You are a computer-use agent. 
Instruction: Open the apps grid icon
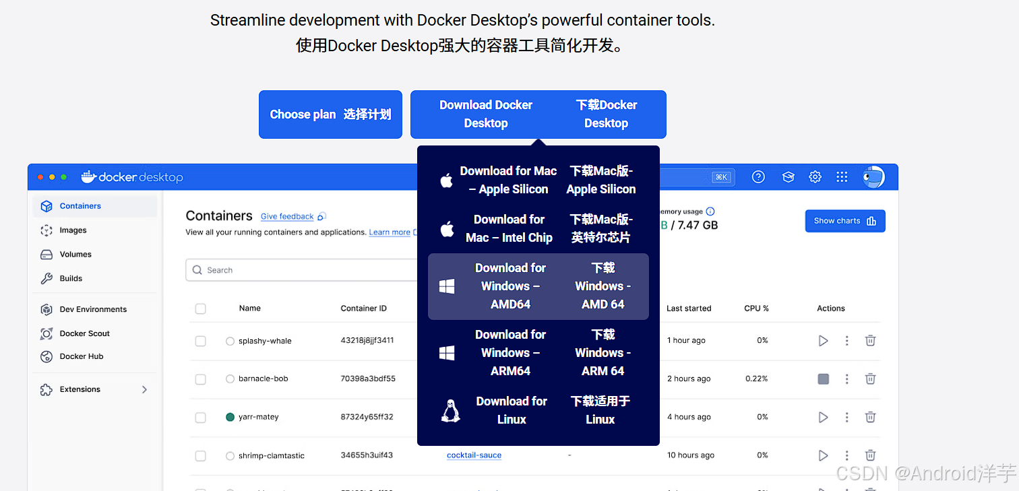point(842,177)
